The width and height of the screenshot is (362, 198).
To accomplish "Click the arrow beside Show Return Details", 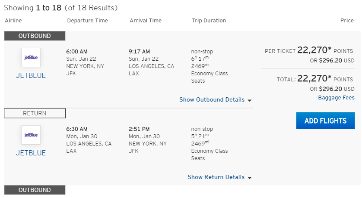I will pos(250,178).
